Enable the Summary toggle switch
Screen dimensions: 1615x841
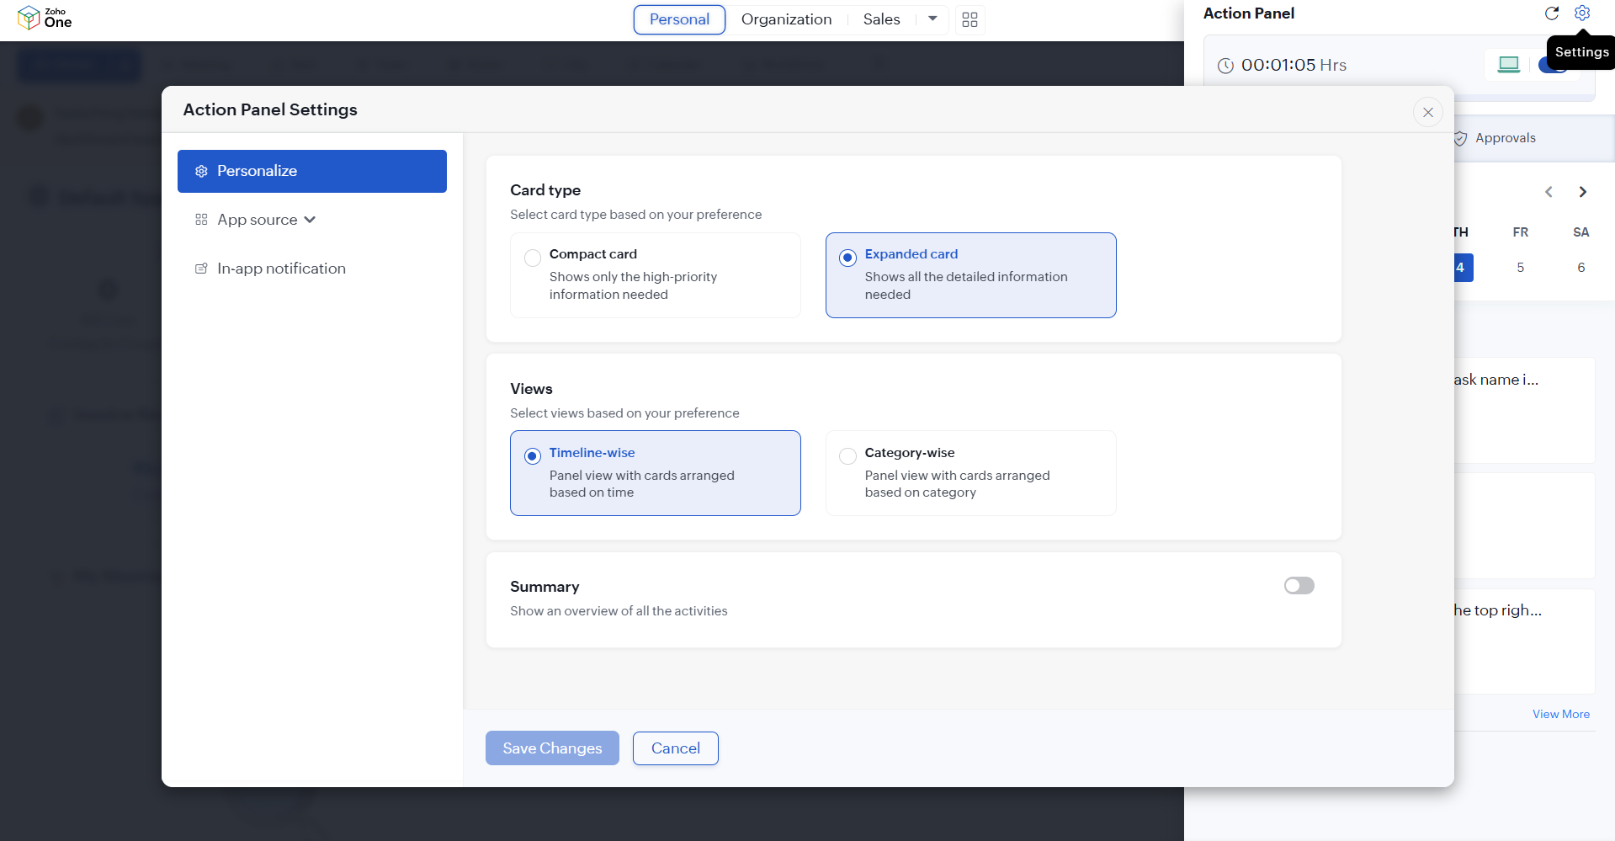(x=1299, y=586)
